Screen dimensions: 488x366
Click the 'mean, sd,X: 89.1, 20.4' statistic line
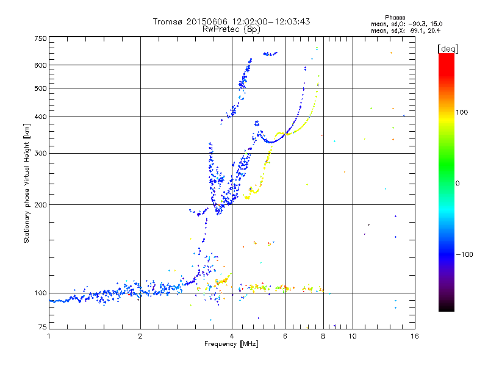(406, 30)
